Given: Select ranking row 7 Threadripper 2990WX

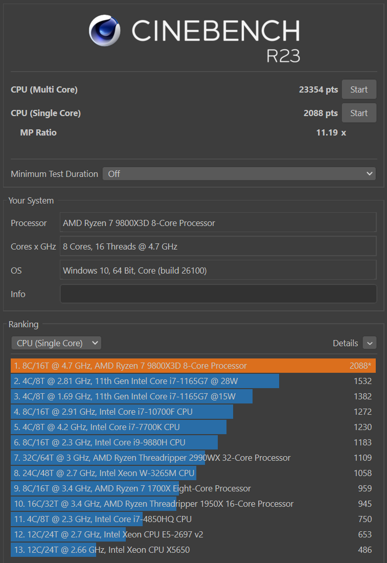Looking at the screenshot, I should [193, 458].
